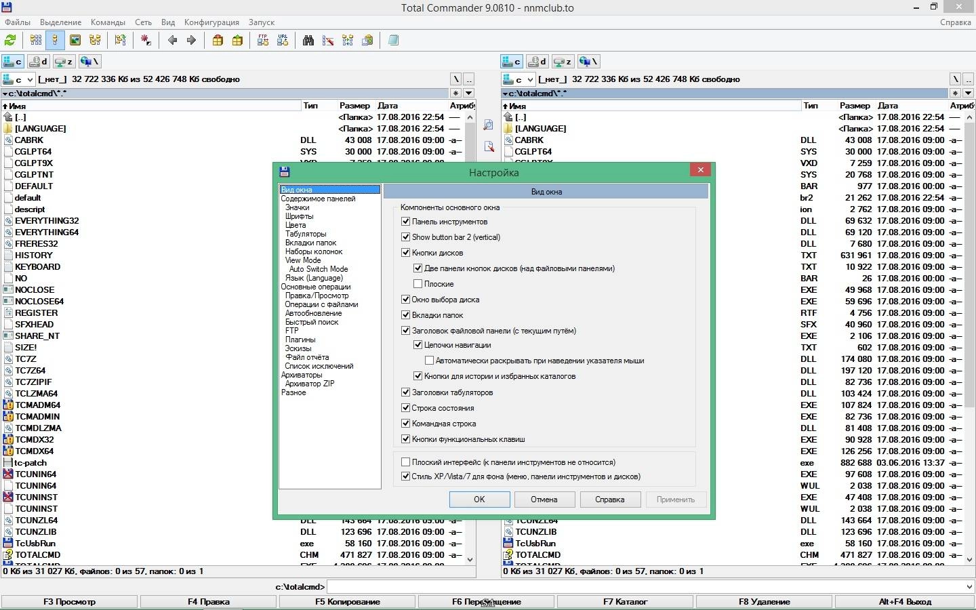Screen dimensions: 976x610
Task: Open right panel favorites asterisk button
Action: 956,94
